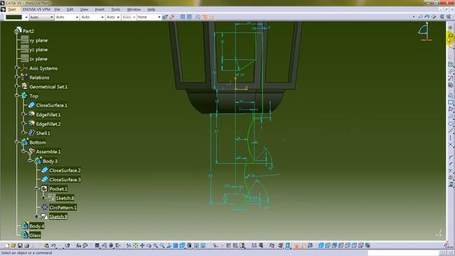
Task: Open the Window menu
Action: 134,9
